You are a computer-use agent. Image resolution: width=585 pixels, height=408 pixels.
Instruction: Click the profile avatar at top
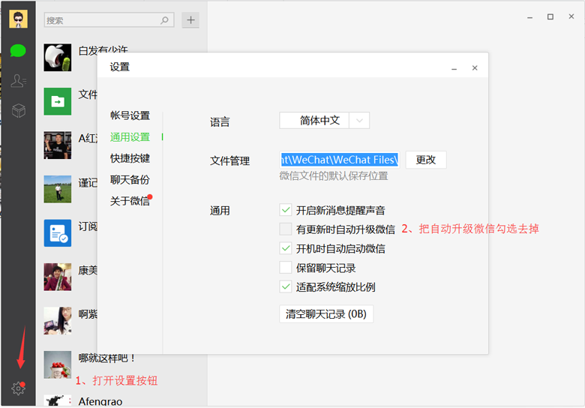pos(18,19)
